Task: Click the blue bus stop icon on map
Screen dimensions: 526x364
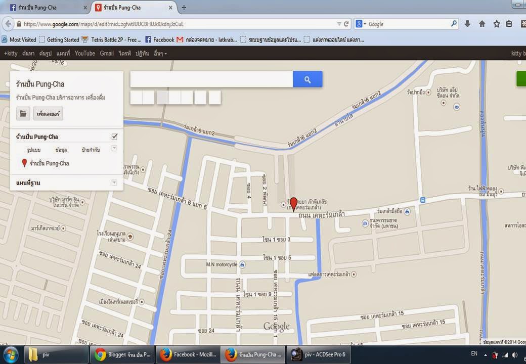Action: coord(423,200)
